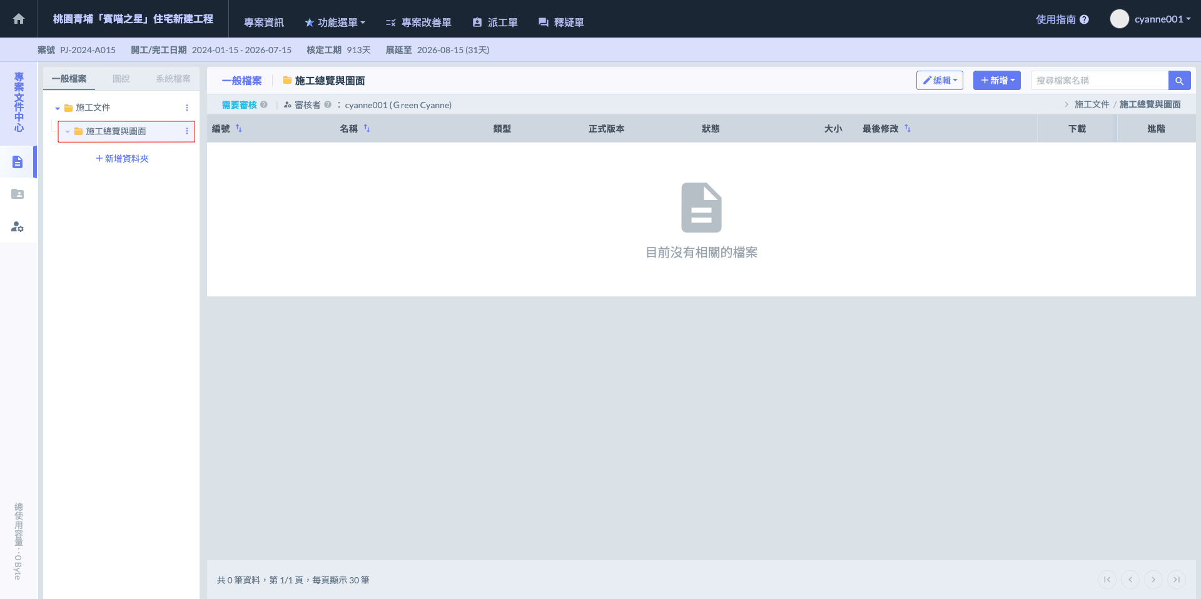Collapse the 施工文件 tree folder
The image size is (1201, 599).
tap(58, 108)
